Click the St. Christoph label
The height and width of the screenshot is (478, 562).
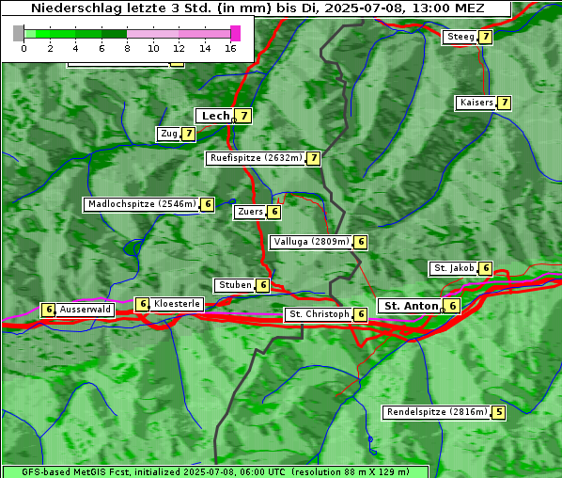tap(319, 314)
